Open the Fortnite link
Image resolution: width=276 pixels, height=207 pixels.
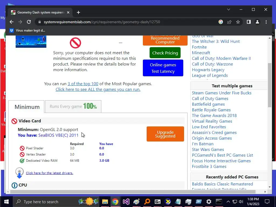point(199,47)
